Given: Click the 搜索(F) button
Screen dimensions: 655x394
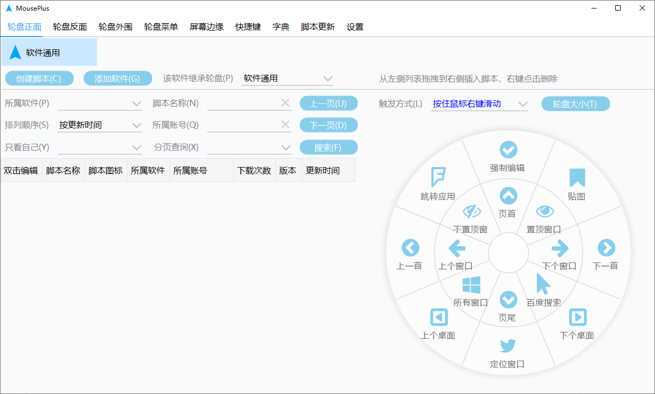Looking at the screenshot, I should [329, 147].
